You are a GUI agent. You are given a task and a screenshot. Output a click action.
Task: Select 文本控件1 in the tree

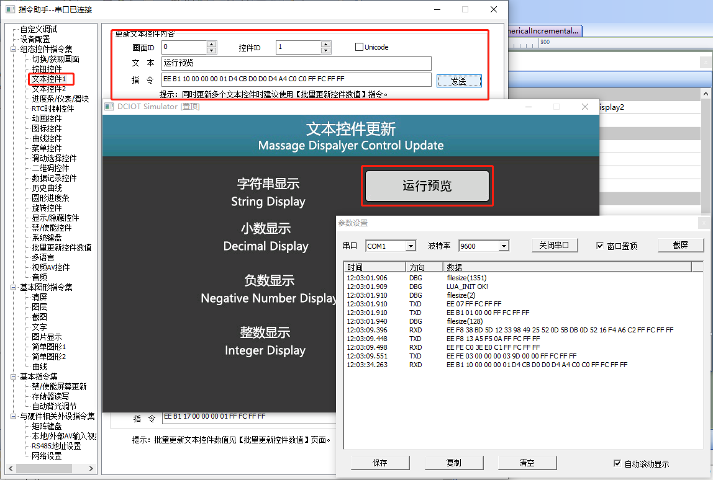(49, 79)
